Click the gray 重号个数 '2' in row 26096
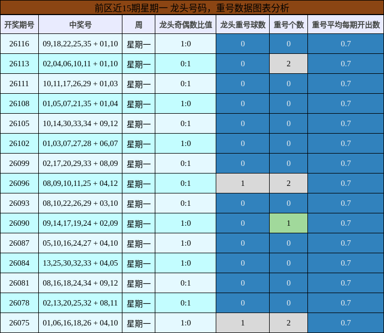 pos(289,183)
